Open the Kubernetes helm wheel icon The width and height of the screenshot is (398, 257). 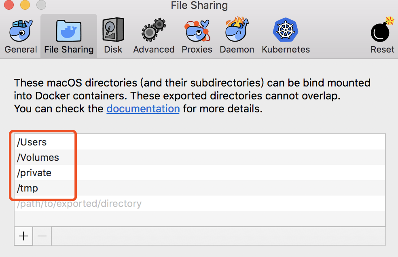[x=286, y=30]
